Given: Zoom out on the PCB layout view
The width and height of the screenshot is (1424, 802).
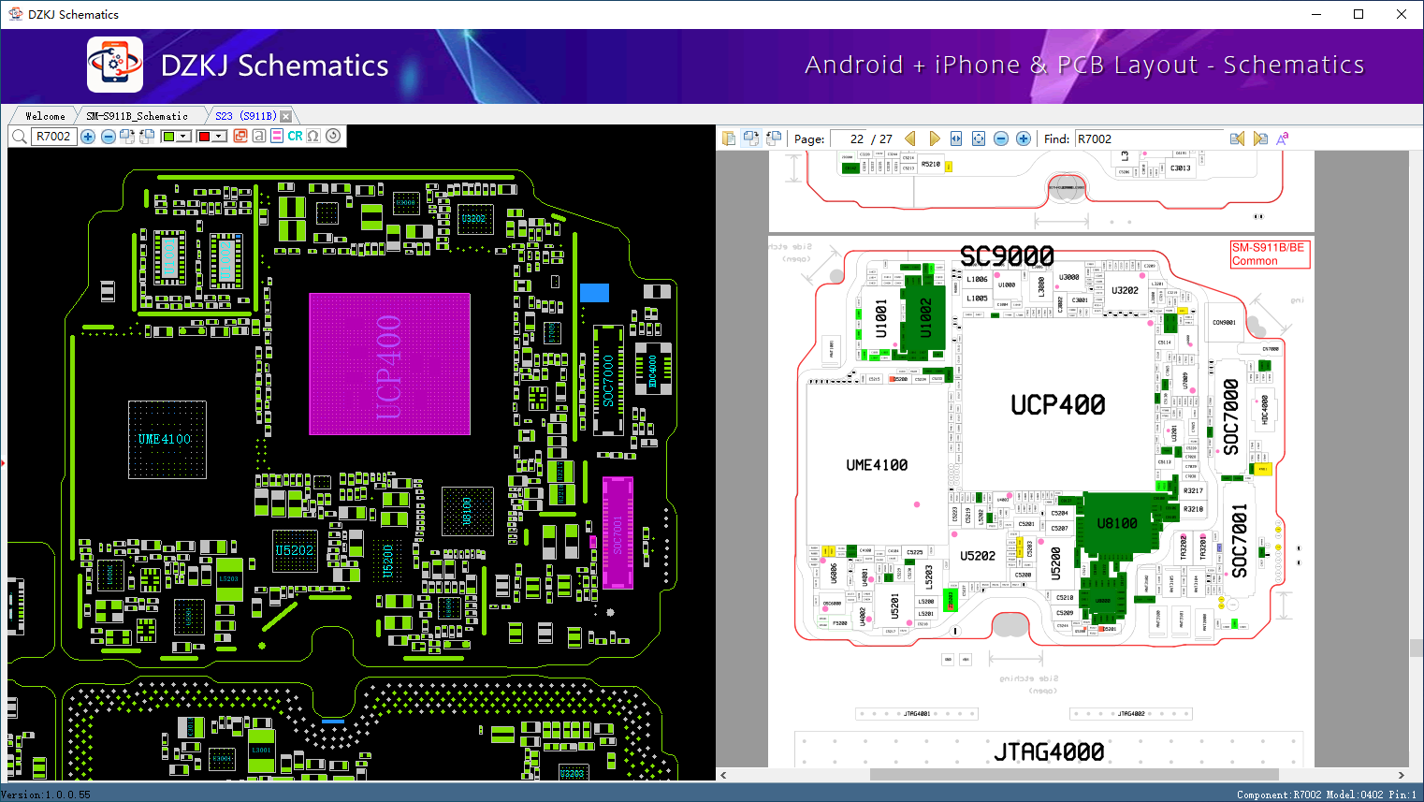Looking at the screenshot, I should click(109, 137).
